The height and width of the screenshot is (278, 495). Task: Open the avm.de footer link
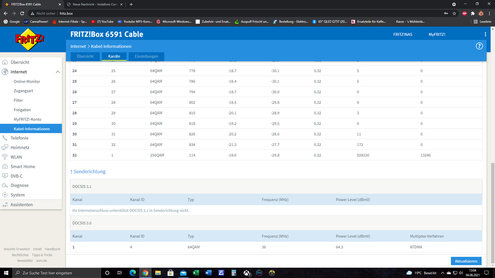41,261
